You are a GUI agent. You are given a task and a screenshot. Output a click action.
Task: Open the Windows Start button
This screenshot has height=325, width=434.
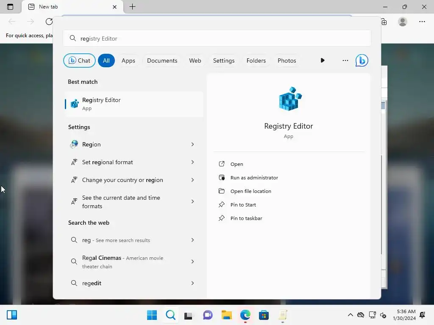point(152,315)
